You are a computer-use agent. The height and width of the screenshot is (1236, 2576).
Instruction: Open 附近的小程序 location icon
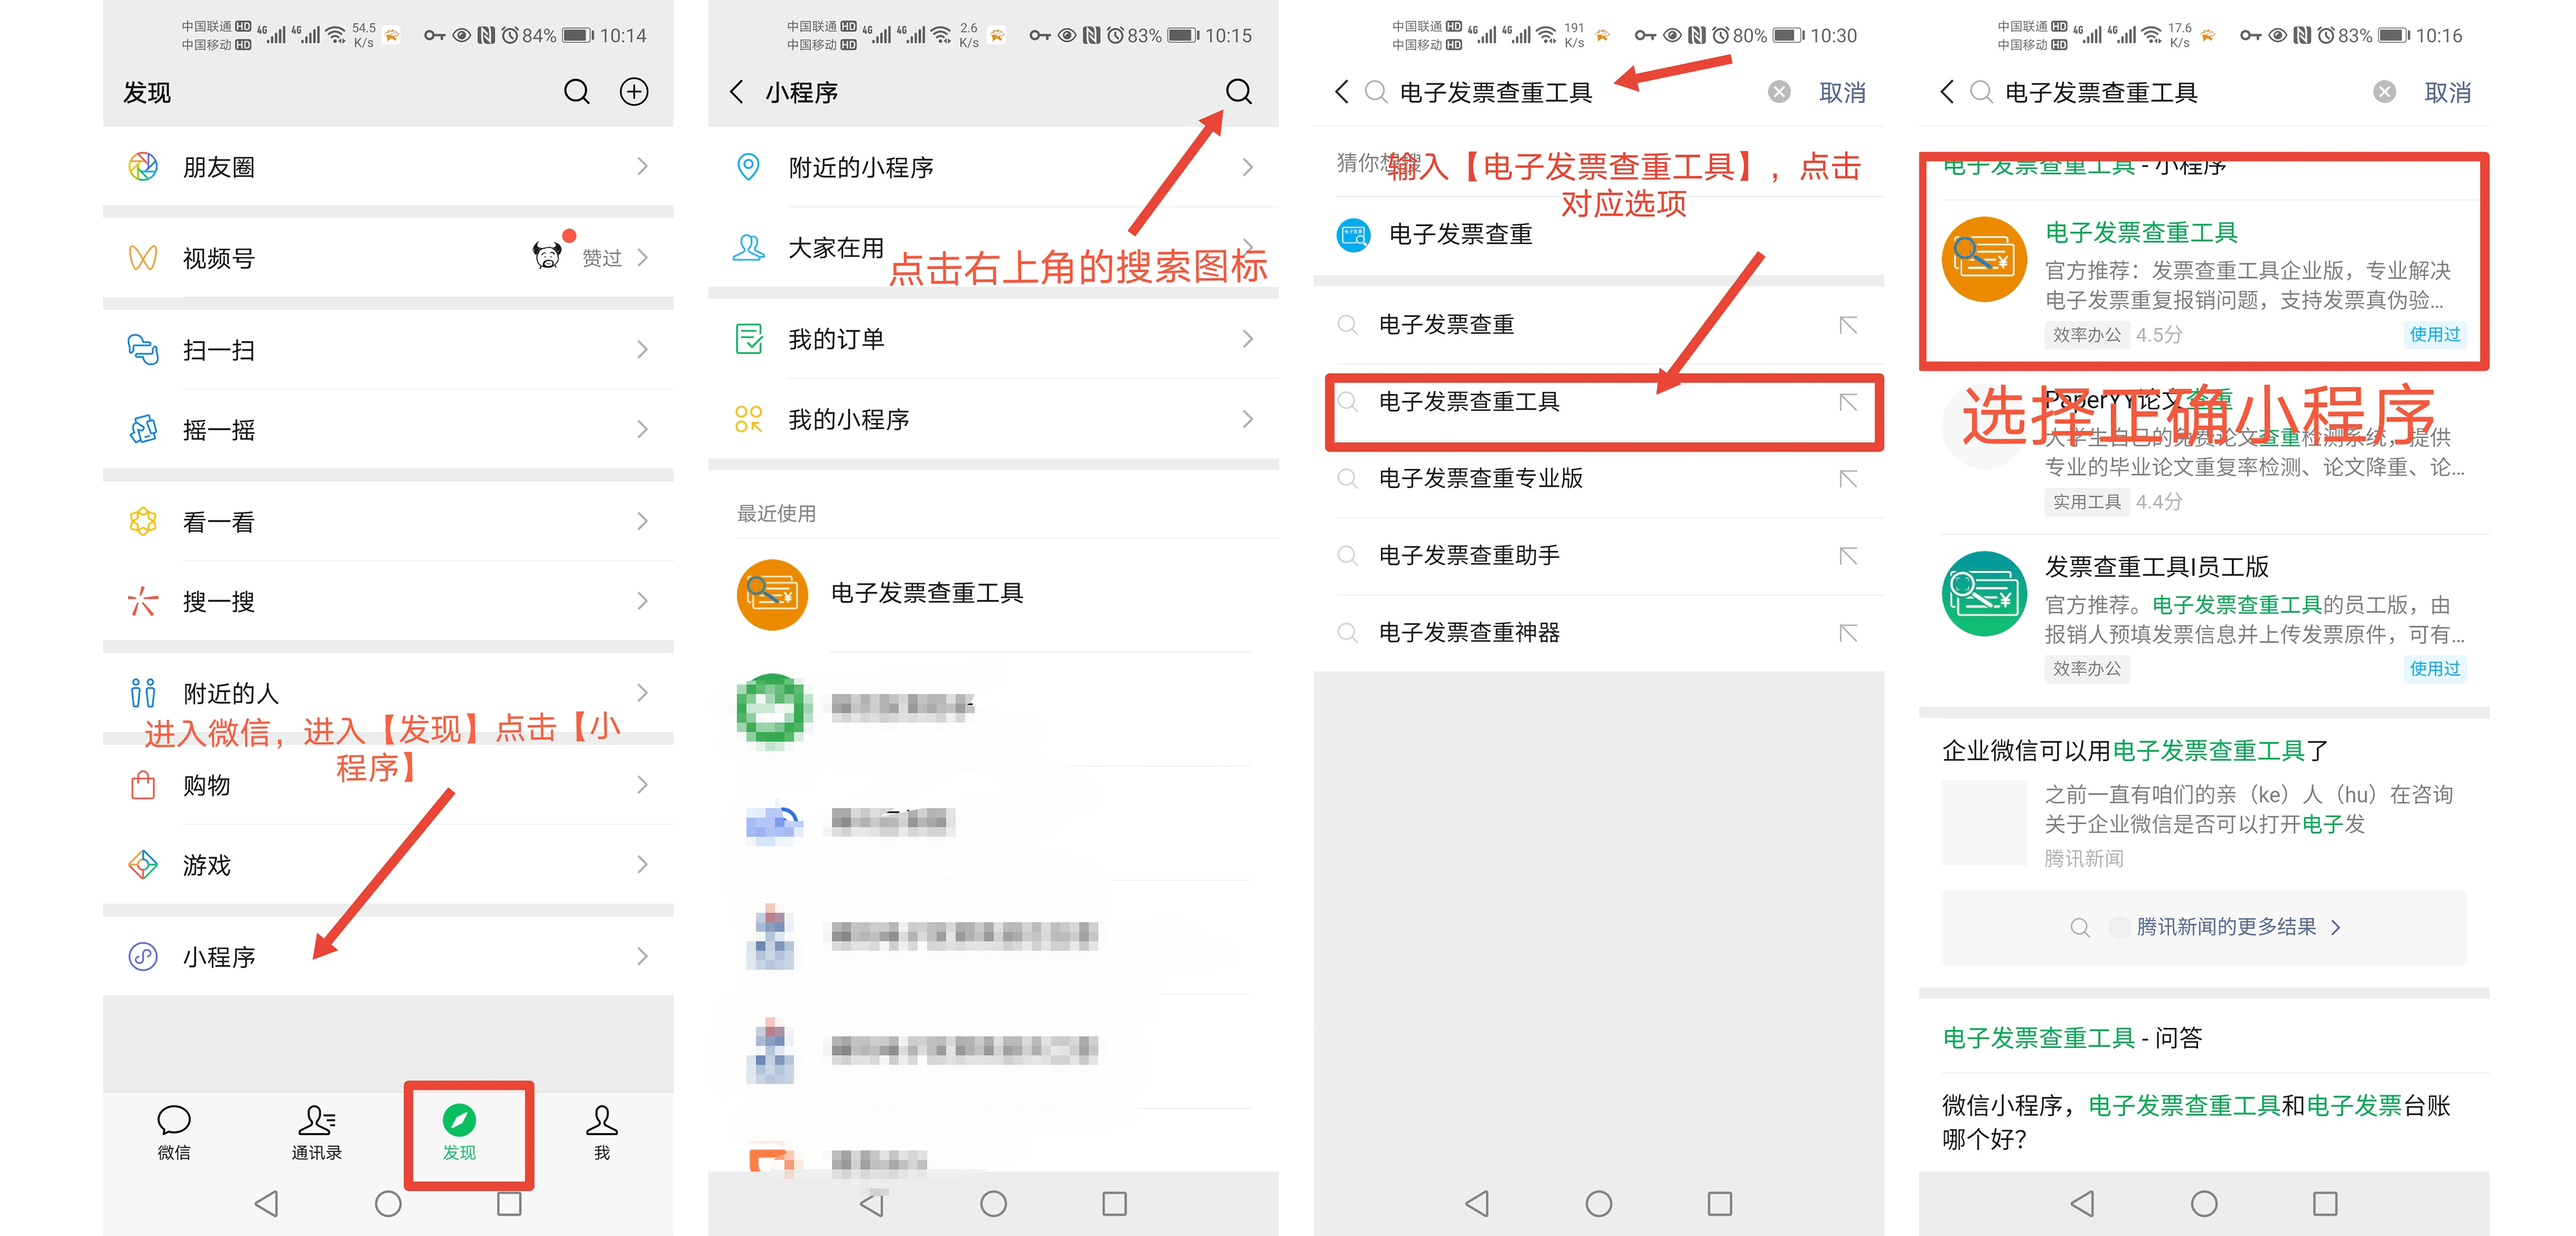click(748, 166)
